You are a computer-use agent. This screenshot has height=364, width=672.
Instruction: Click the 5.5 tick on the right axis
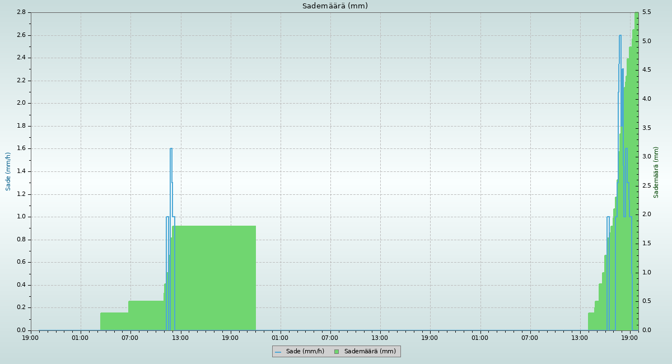pos(646,12)
